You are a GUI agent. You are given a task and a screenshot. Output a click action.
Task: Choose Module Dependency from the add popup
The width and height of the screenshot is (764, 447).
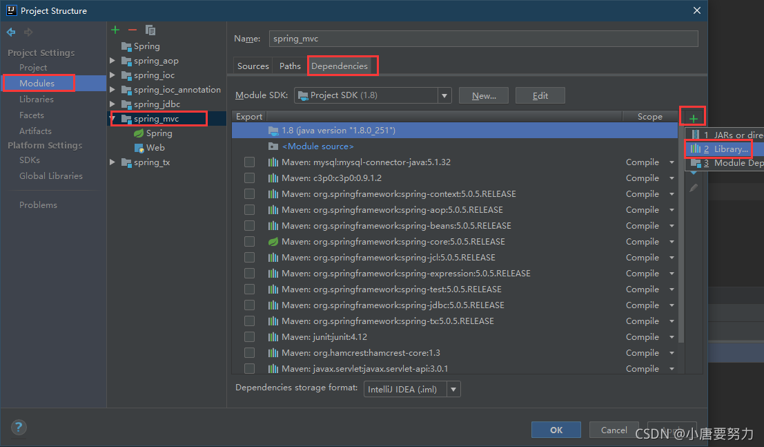point(725,163)
